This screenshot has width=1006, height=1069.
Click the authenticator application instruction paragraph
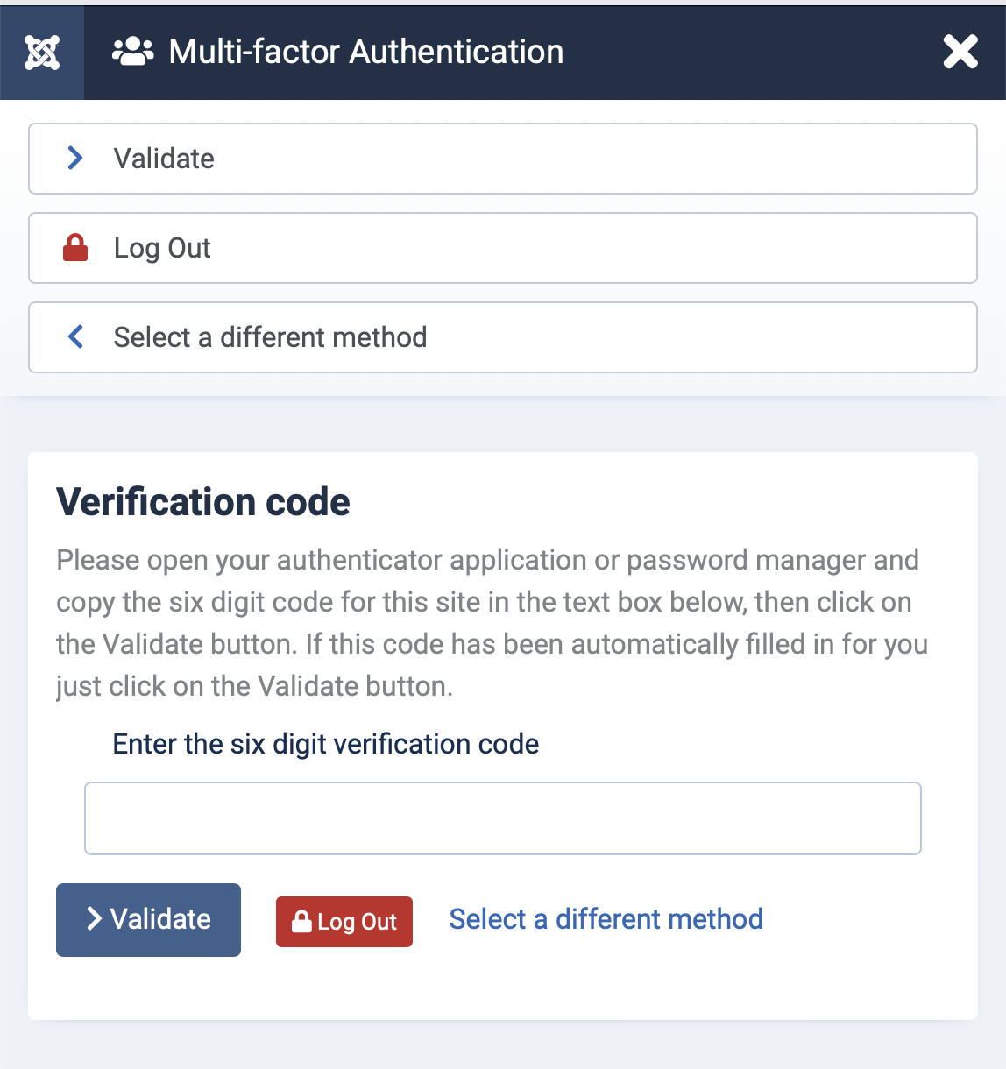click(492, 623)
